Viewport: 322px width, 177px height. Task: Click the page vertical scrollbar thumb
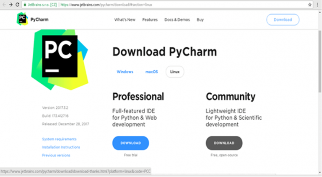click(x=320, y=62)
